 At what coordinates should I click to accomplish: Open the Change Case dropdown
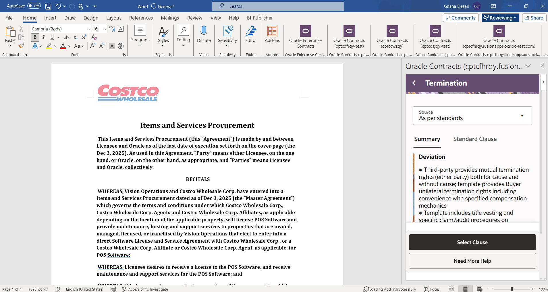pos(79,46)
